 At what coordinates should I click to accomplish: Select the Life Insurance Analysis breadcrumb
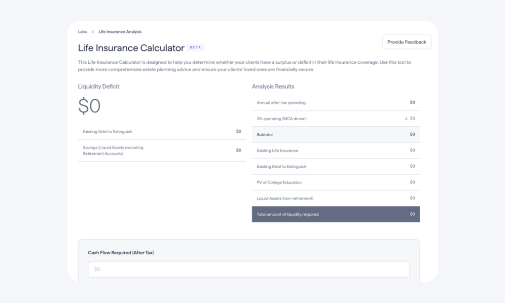coord(120,32)
